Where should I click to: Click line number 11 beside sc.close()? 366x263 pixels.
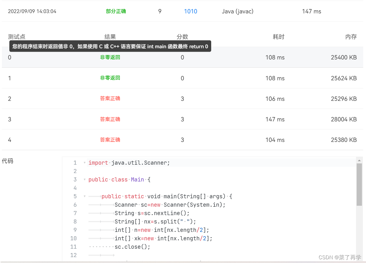coord(74,247)
